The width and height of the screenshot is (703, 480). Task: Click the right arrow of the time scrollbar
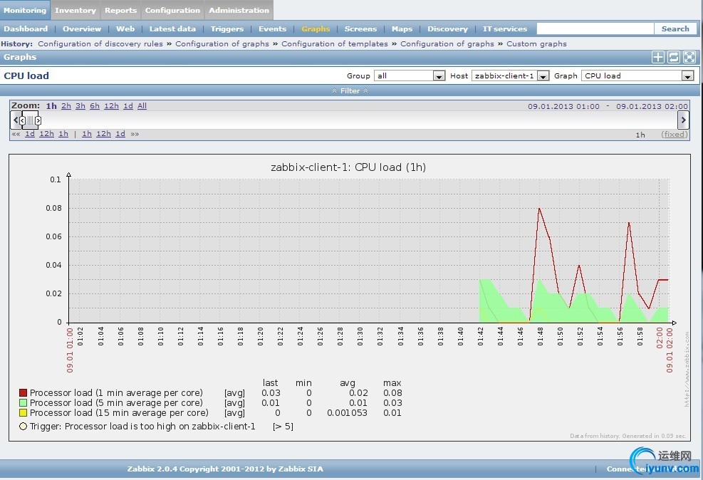click(683, 120)
